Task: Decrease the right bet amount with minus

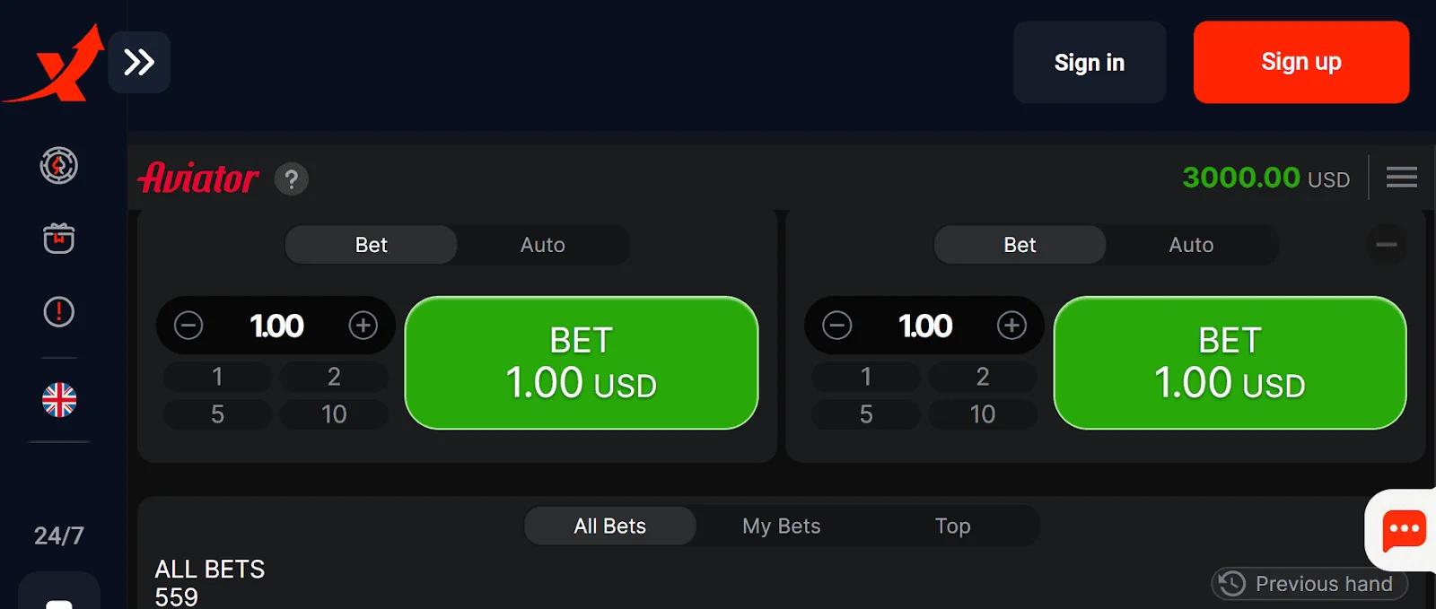Action: pos(836,326)
